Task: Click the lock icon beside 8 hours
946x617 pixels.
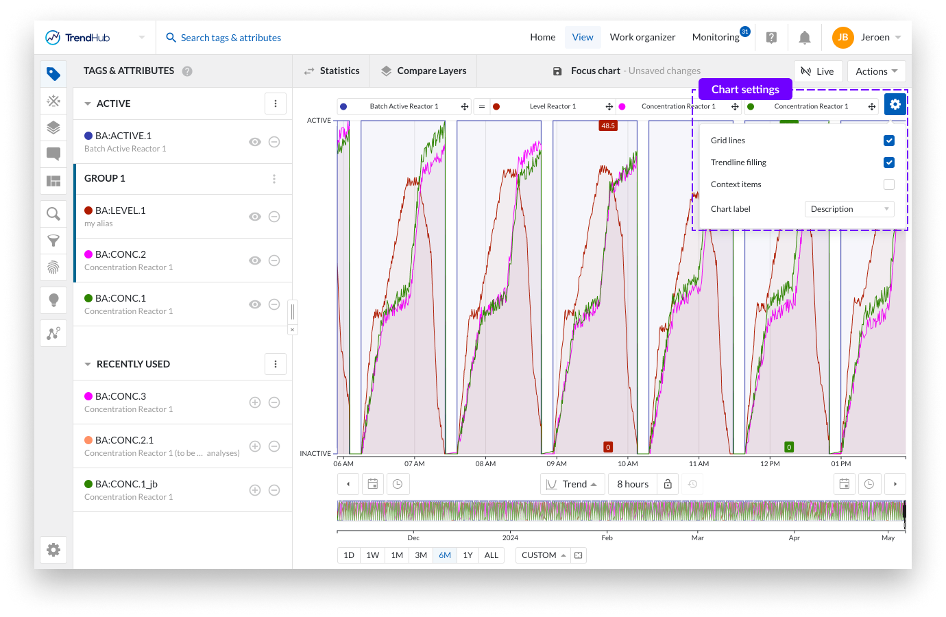Action: (x=668, y=484)
